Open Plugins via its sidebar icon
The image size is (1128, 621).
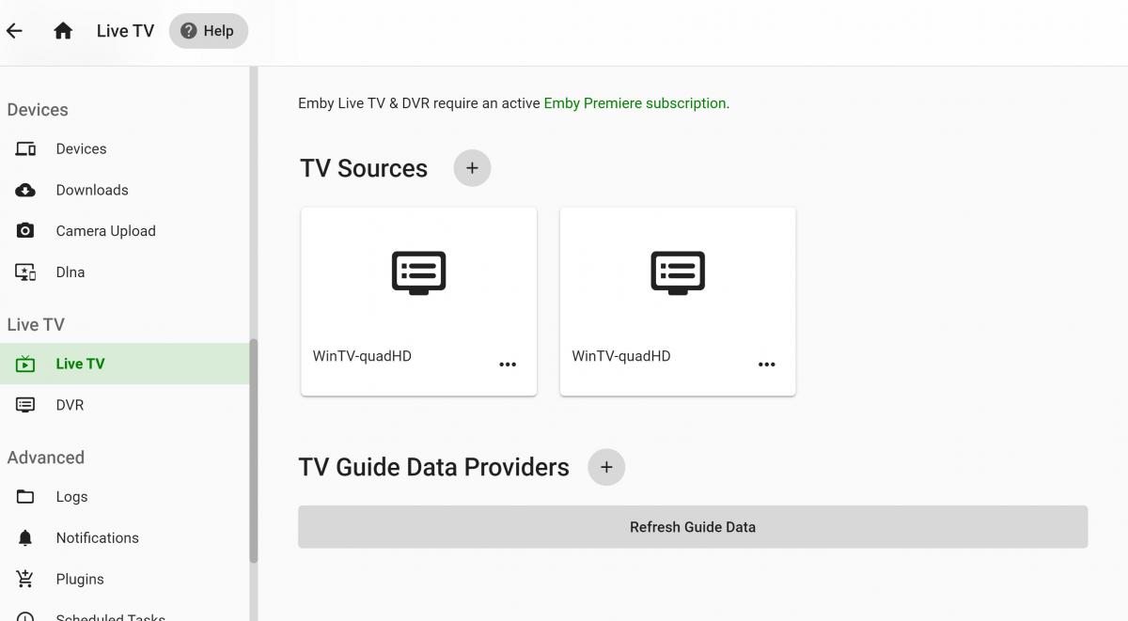(x=25, y=579)
